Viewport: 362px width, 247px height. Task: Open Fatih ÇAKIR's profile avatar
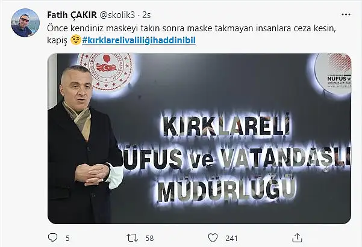tap(25, 23)
